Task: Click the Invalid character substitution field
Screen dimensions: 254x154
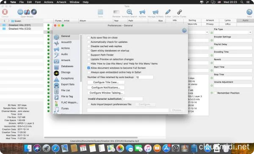Action: [x=133, y=99]
